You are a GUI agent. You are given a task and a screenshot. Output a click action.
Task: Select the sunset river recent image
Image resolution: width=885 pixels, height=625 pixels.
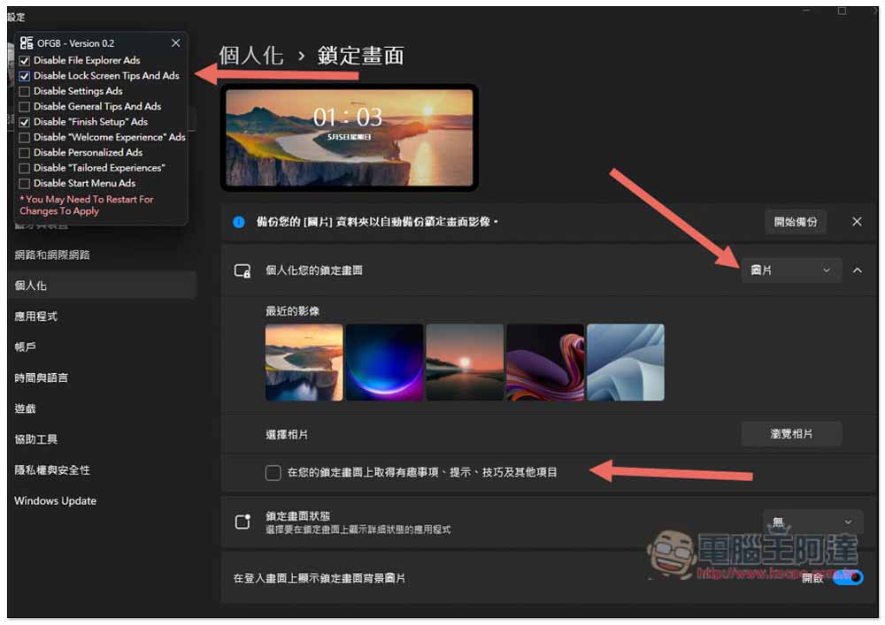coord(466,362)
